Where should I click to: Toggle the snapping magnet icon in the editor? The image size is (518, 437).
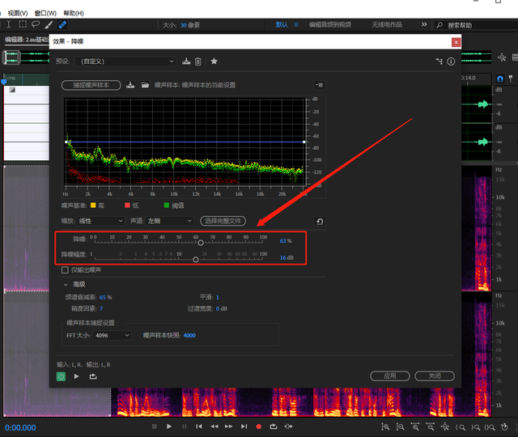(x=500, y=78)
